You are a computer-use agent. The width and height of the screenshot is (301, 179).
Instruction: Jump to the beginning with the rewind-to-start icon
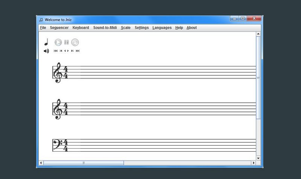[55, 51]
